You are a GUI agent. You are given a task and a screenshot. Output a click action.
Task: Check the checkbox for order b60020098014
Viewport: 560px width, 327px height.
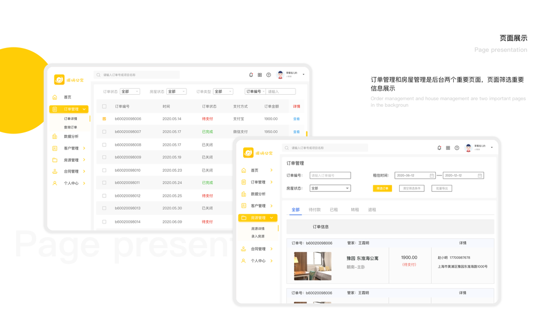[104, 222]
